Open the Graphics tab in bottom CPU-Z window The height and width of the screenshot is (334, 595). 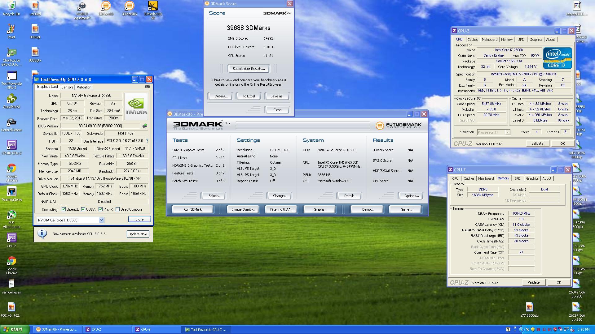[x=532, y=178]
